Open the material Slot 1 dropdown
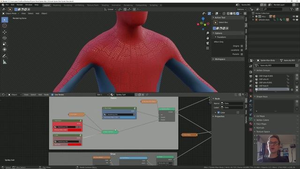Viewport: 300px width, 169px height. click(102, 95)
